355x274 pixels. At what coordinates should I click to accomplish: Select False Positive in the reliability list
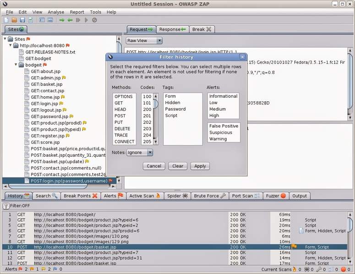[x=224, y=126]
